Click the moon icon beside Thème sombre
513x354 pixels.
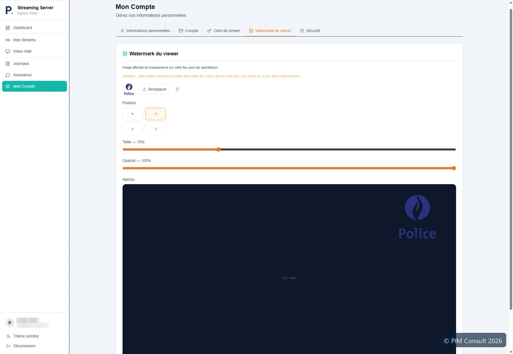pos(9,336)
